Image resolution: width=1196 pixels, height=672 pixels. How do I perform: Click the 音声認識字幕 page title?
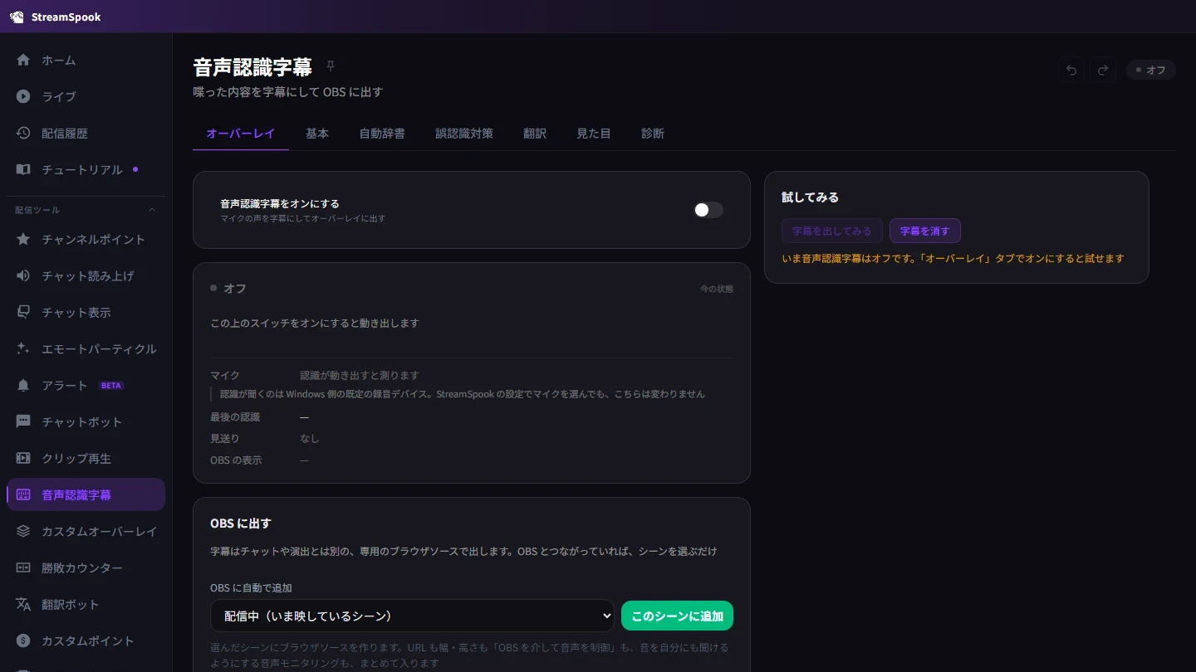tap(252, 66)
